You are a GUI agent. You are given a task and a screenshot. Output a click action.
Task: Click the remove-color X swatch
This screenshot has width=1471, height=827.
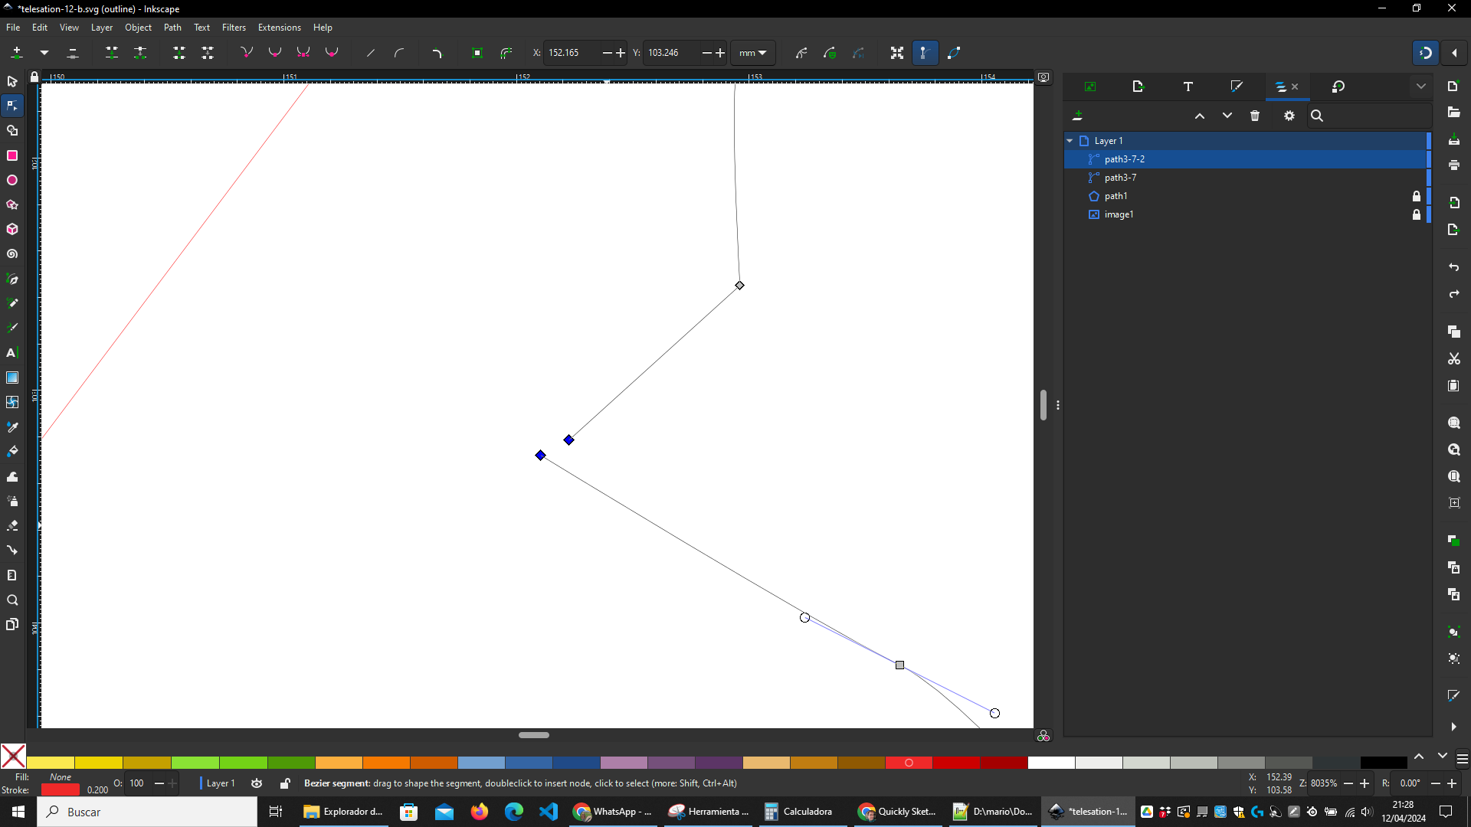[13, 757]
